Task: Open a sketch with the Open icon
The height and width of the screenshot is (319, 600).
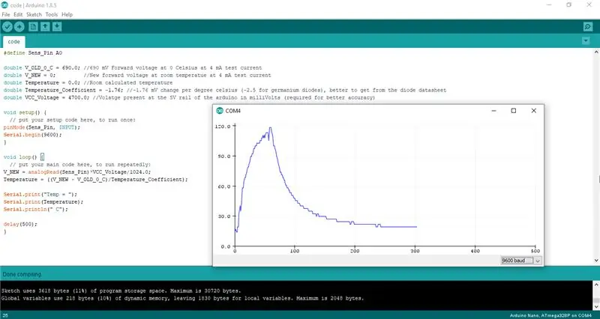Action: (45, 27)
